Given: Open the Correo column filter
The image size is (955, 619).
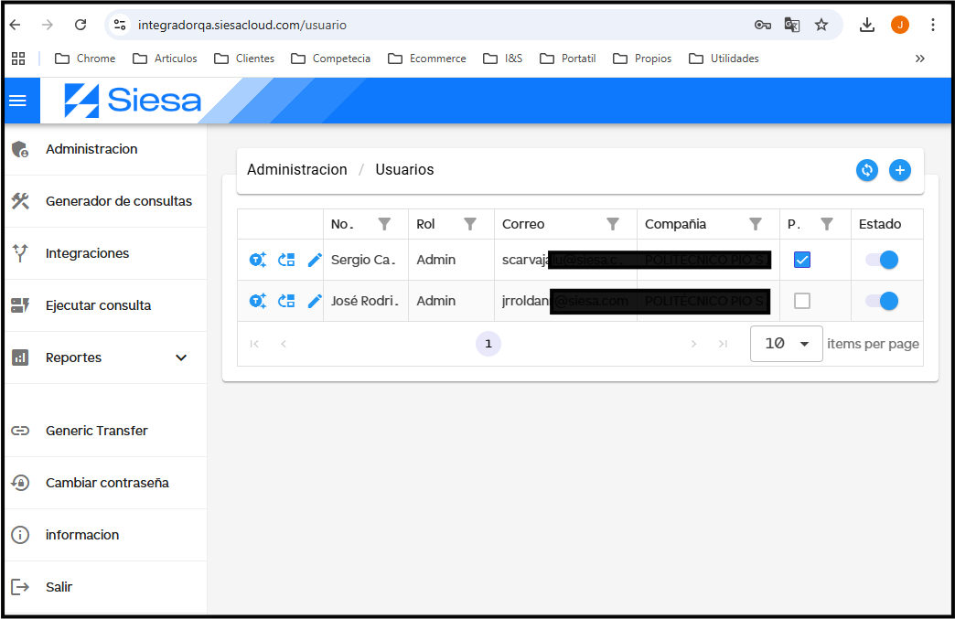Looking at the screenshot, I should point(613,223).
